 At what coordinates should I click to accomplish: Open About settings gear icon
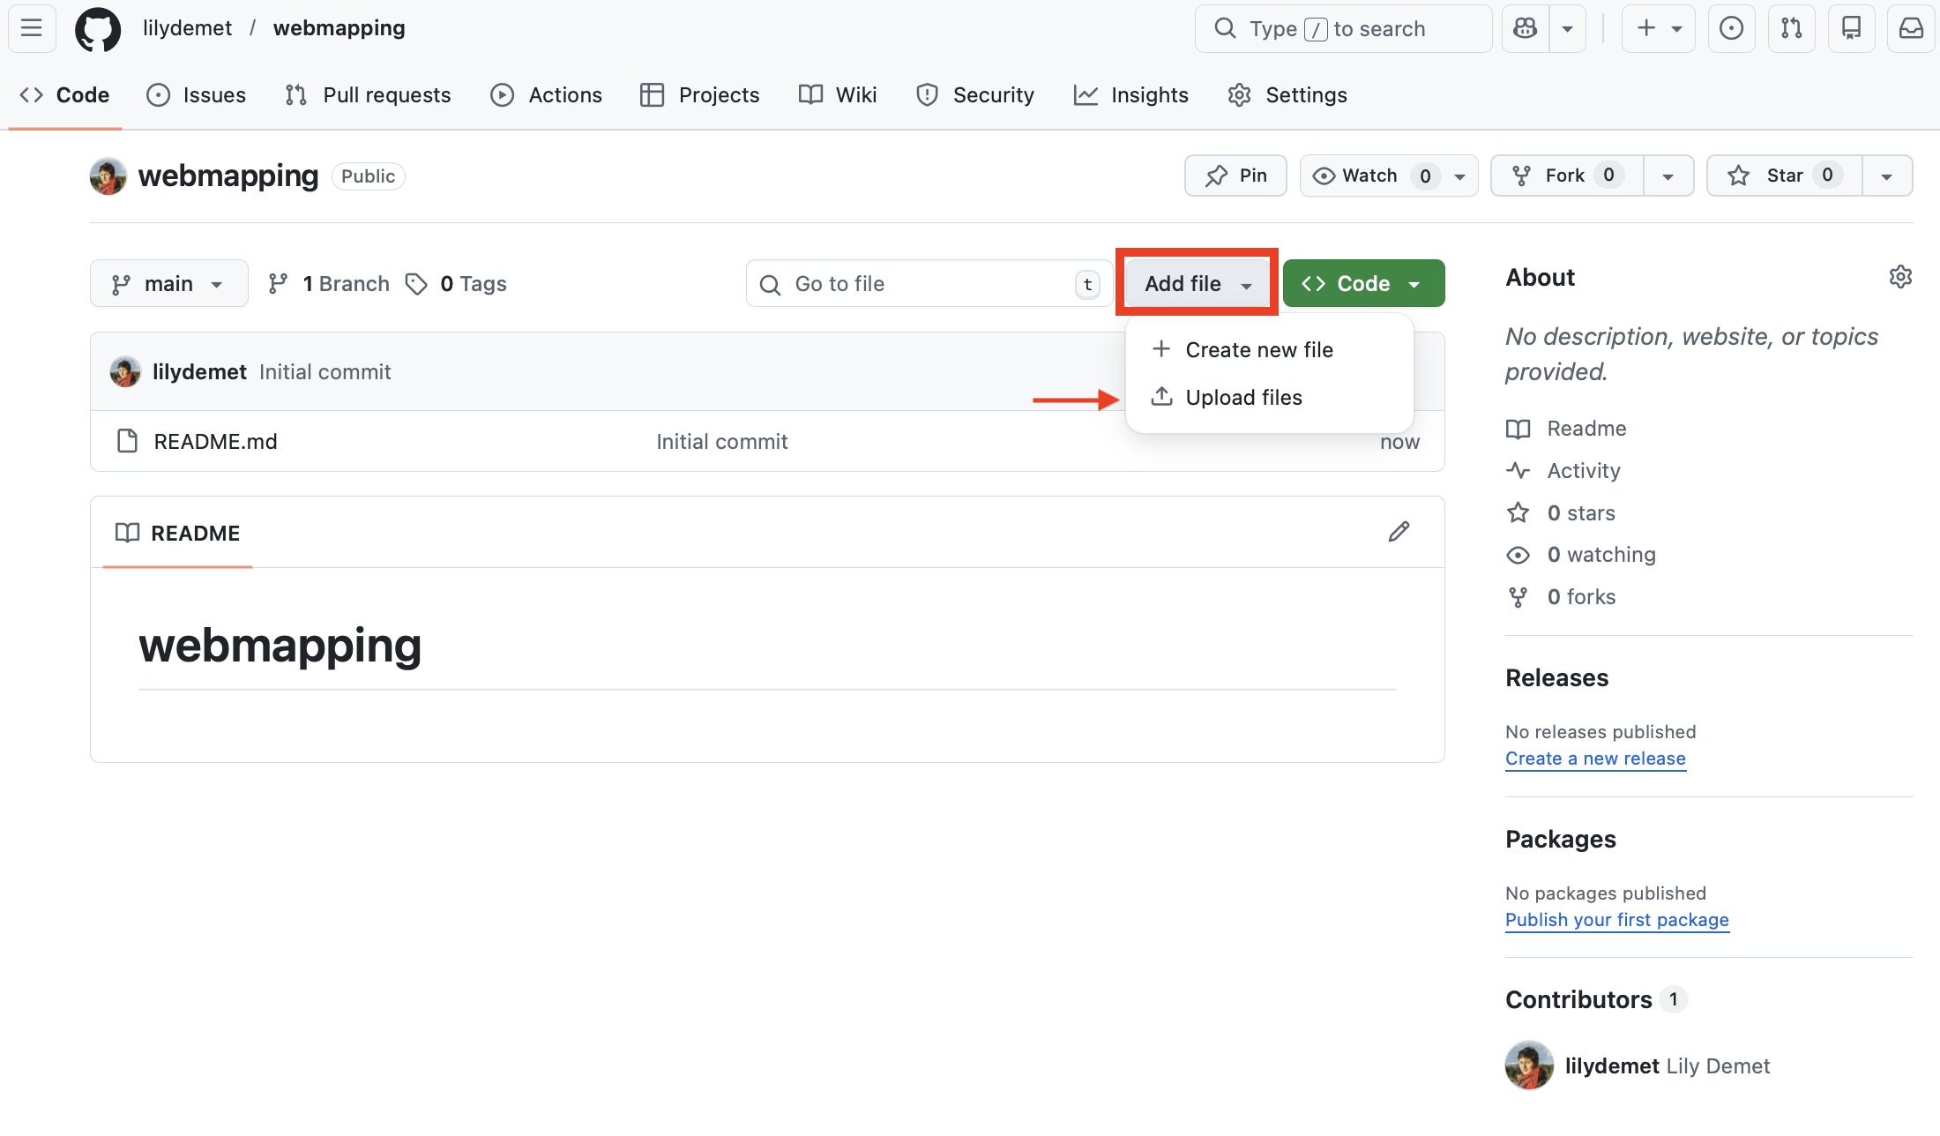pyautogui.click(x=1900, y=277)
